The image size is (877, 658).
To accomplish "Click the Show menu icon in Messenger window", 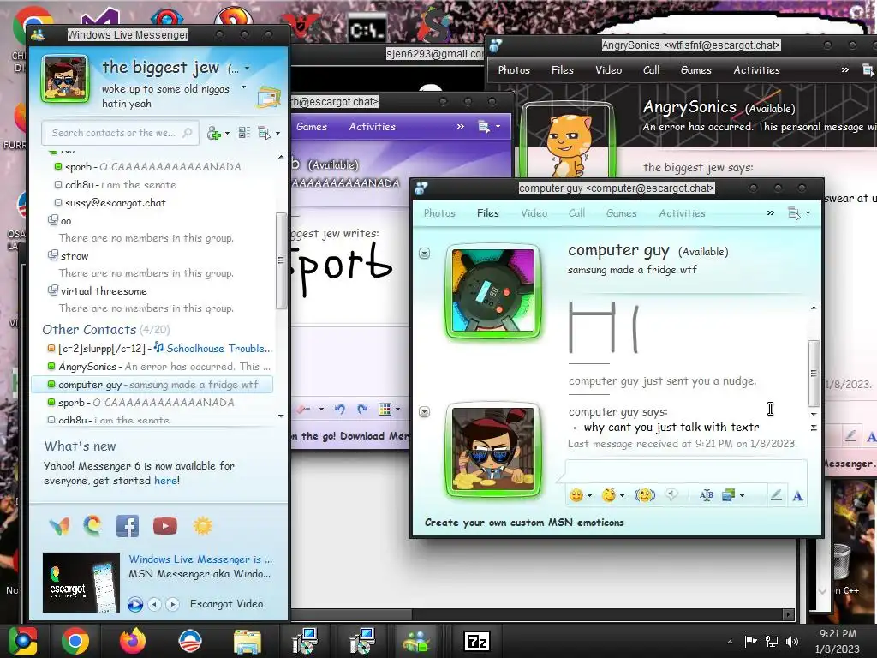I will (x=264, y=133).
